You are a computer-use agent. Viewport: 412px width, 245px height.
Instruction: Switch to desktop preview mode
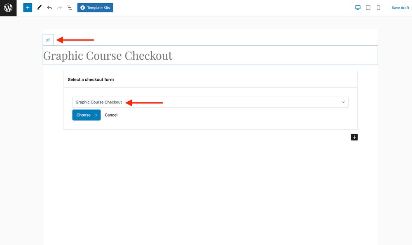click(x=358, y=7)
